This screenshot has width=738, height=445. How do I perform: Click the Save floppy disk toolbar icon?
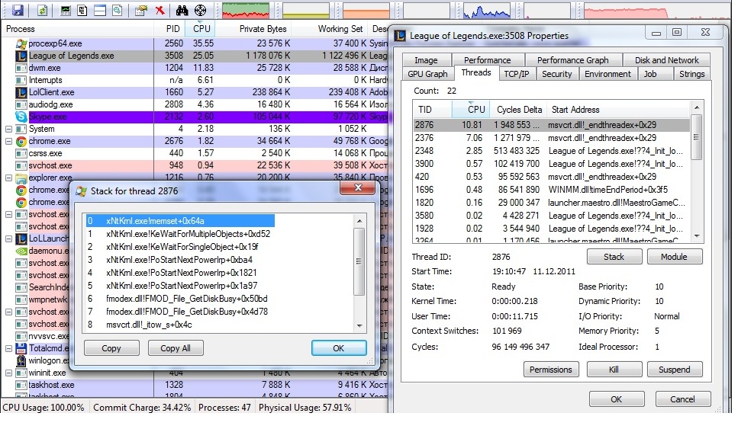click(x=17, y=11)
